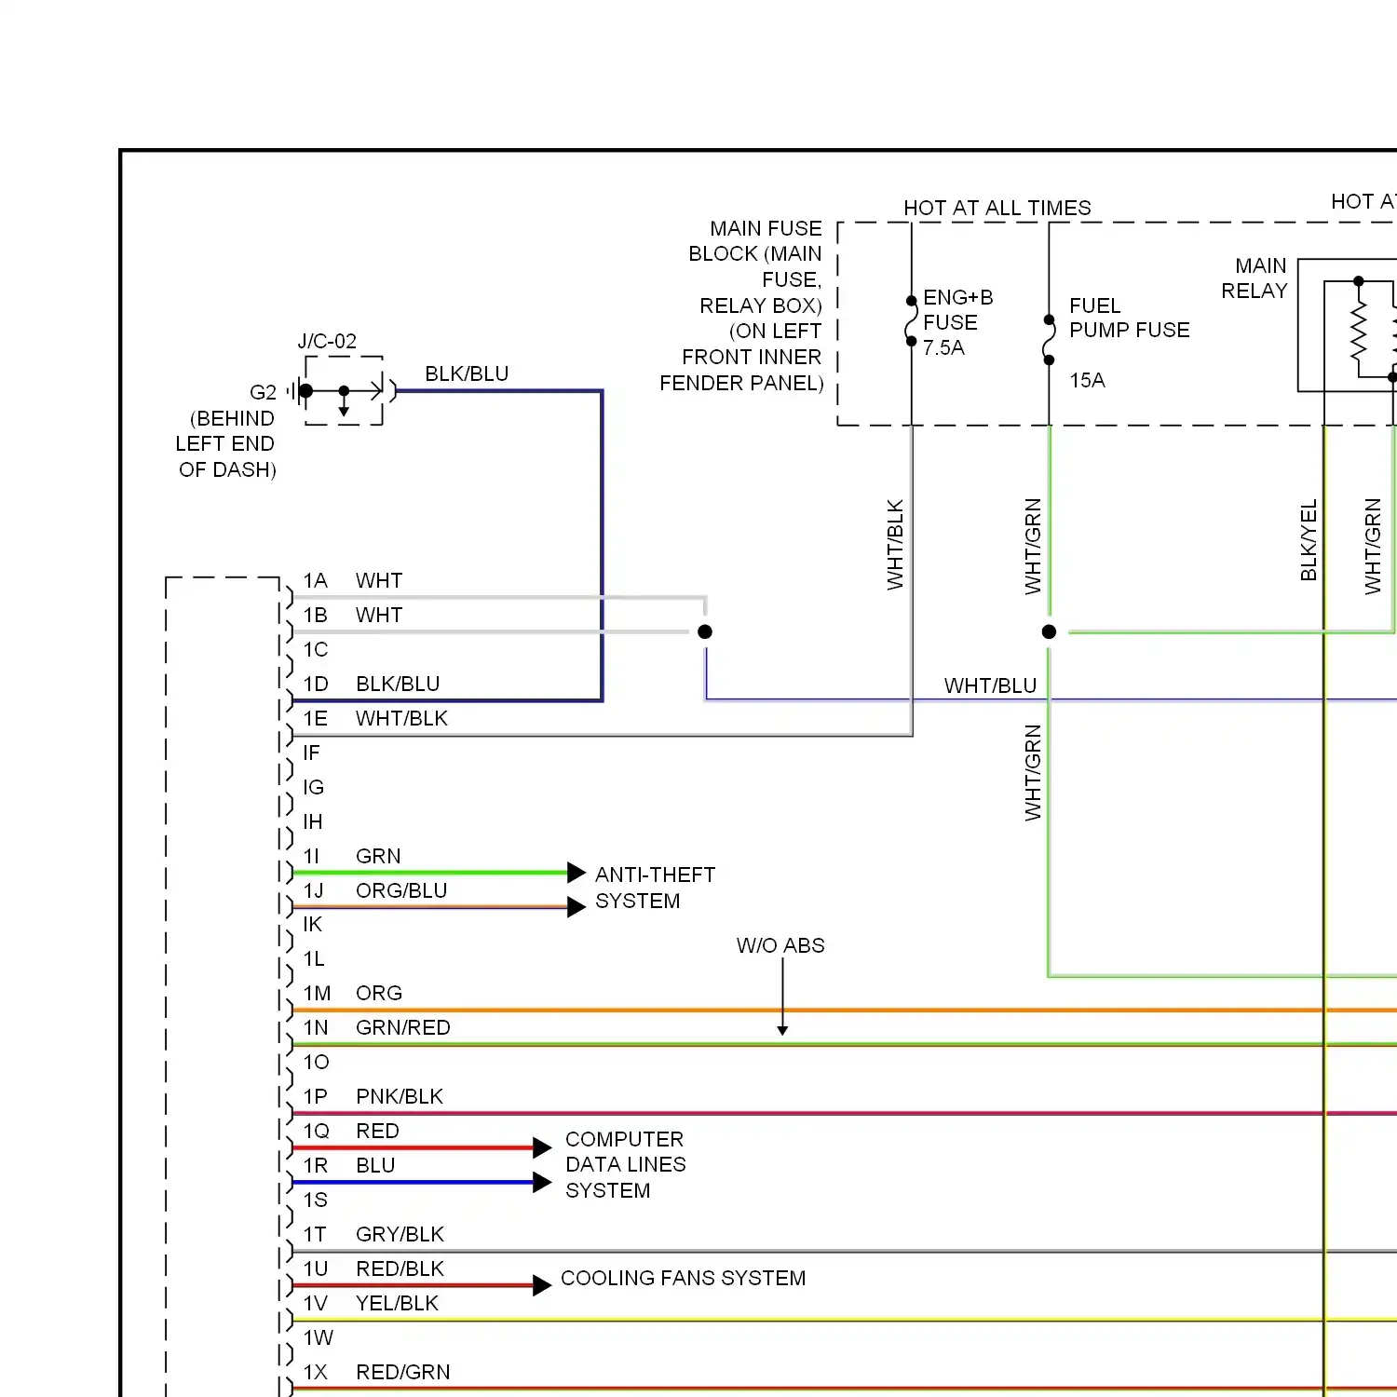Image resolution: width=1397 pixels, height=1397 pixels.
Task: Click the 'HOT AT ALL TIMES' label
Action: click(x=997, y=208)
